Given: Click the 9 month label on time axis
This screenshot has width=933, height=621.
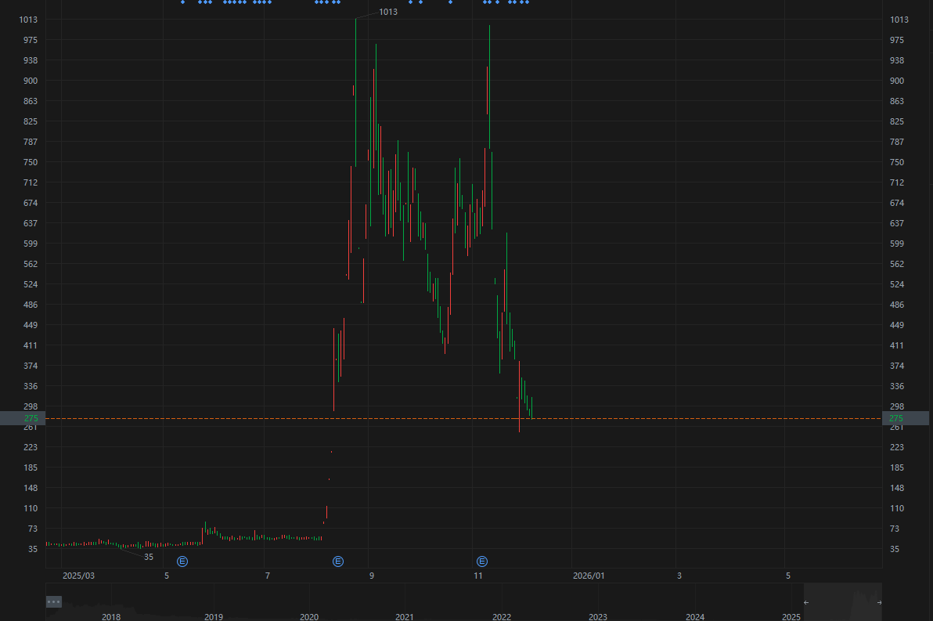Looking at the screenshot, I should pos(372,576).
